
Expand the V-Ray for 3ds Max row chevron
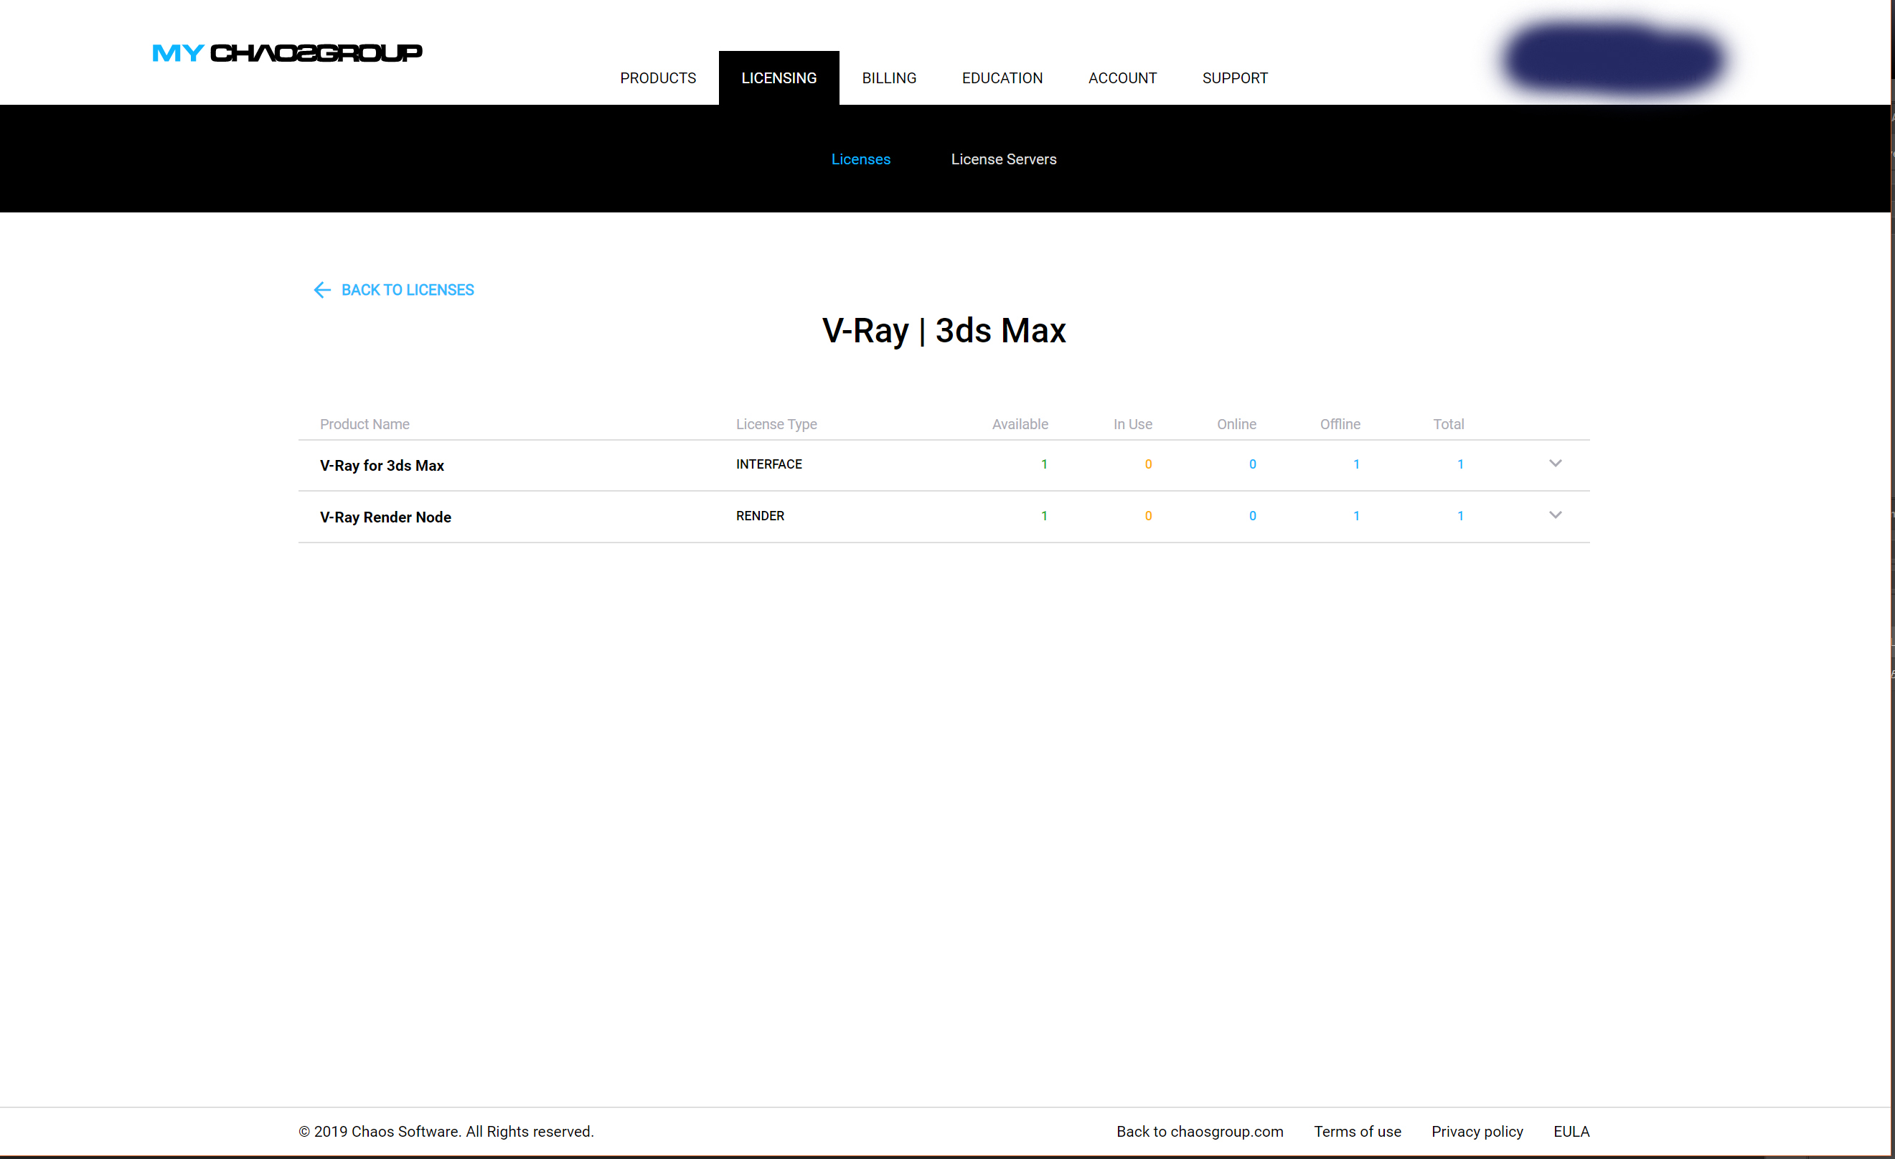[x=1554, y=464]
